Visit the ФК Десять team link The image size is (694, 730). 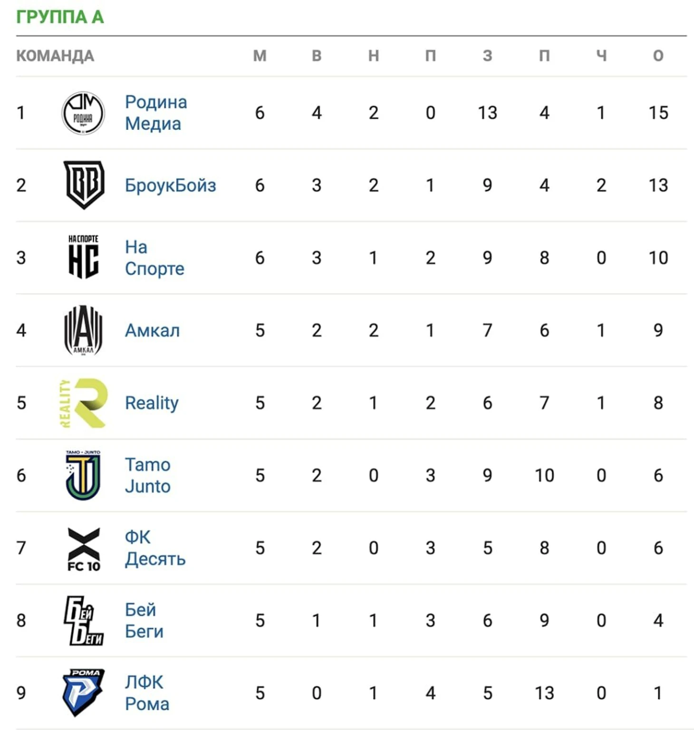point(155,548)
